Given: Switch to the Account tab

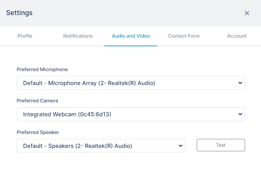Looking at the screenshot, I should 237,36.
